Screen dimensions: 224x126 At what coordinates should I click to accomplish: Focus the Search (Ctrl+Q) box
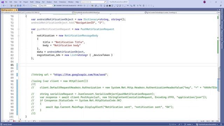(x=93, y=2)
